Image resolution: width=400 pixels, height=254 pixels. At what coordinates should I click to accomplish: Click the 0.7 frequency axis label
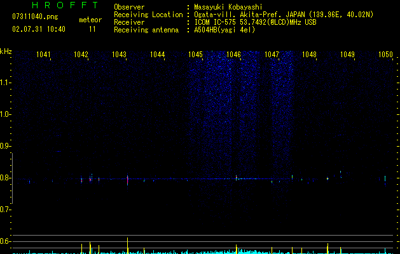click(x=5, y=210)
